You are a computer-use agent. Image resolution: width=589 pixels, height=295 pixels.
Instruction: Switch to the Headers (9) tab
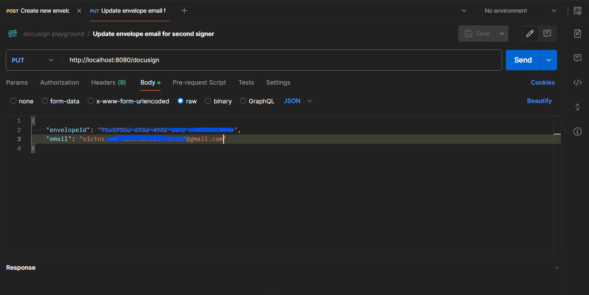[x=109, y=83]
